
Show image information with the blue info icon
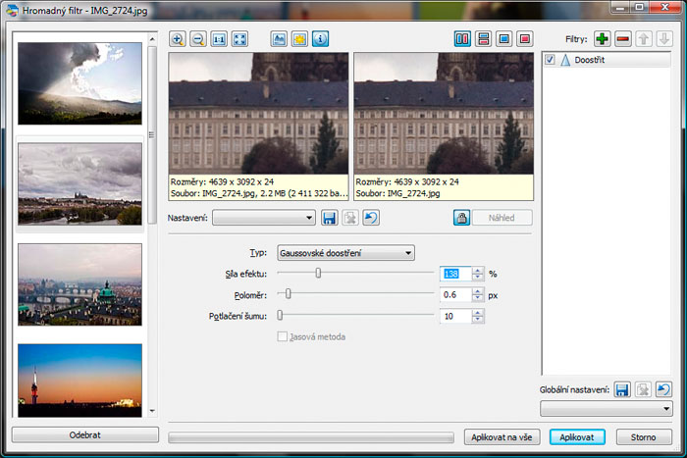(x=320, y=39)
